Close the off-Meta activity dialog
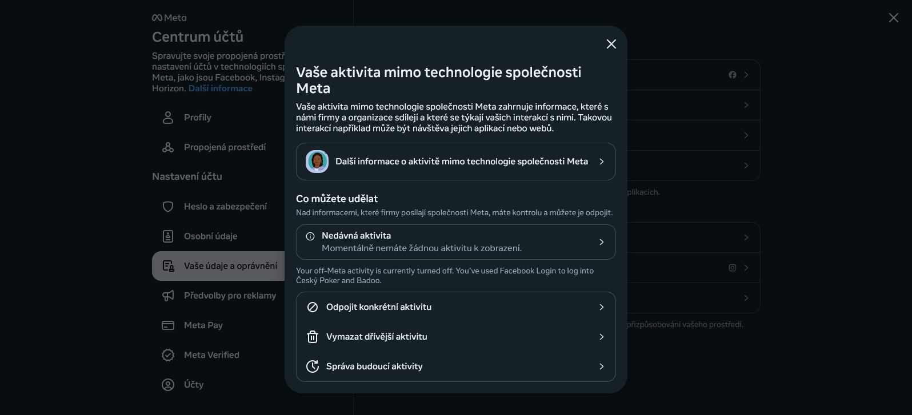 (611, 44)
